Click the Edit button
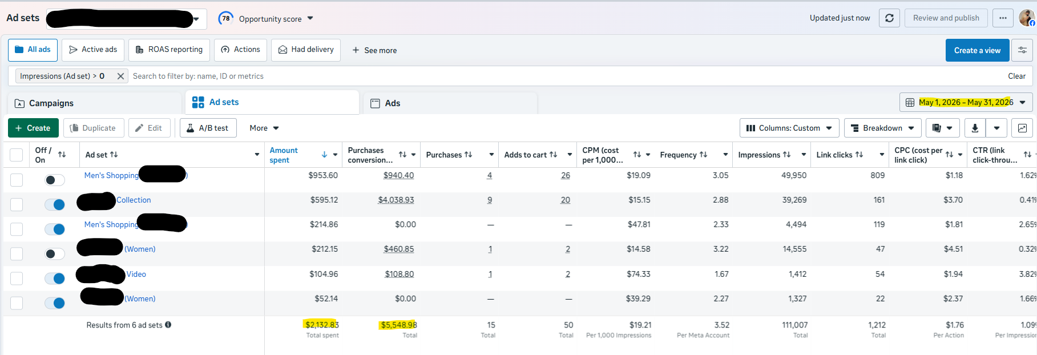The height and width of the screenshot is (355, 1037). coord(150,128)
